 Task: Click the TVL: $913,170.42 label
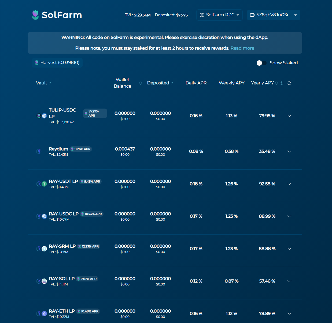tap(61, 122)
